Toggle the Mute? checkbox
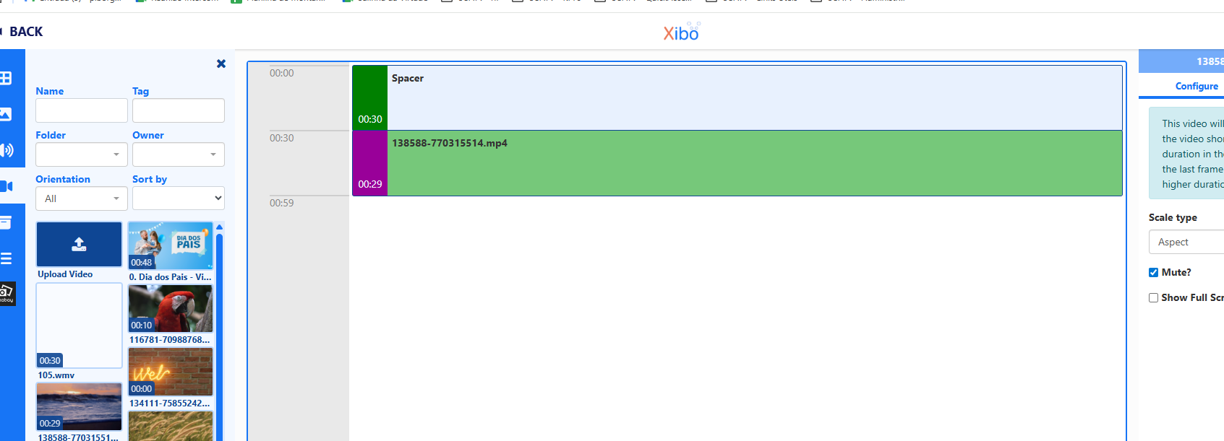 pos(1153,272)
